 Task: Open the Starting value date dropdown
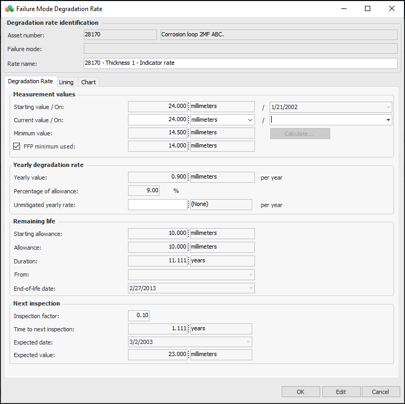point(388,107)
